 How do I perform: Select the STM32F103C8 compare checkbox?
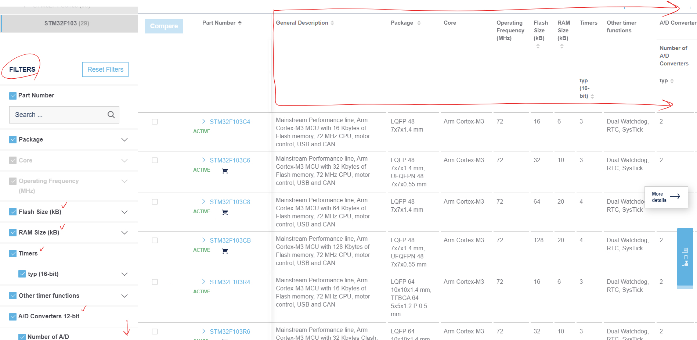click(155, 202)
